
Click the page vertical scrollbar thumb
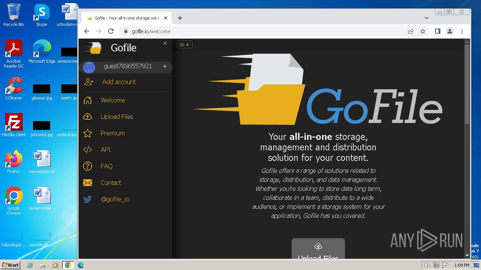pyautogui.click(x=467, y=85)
